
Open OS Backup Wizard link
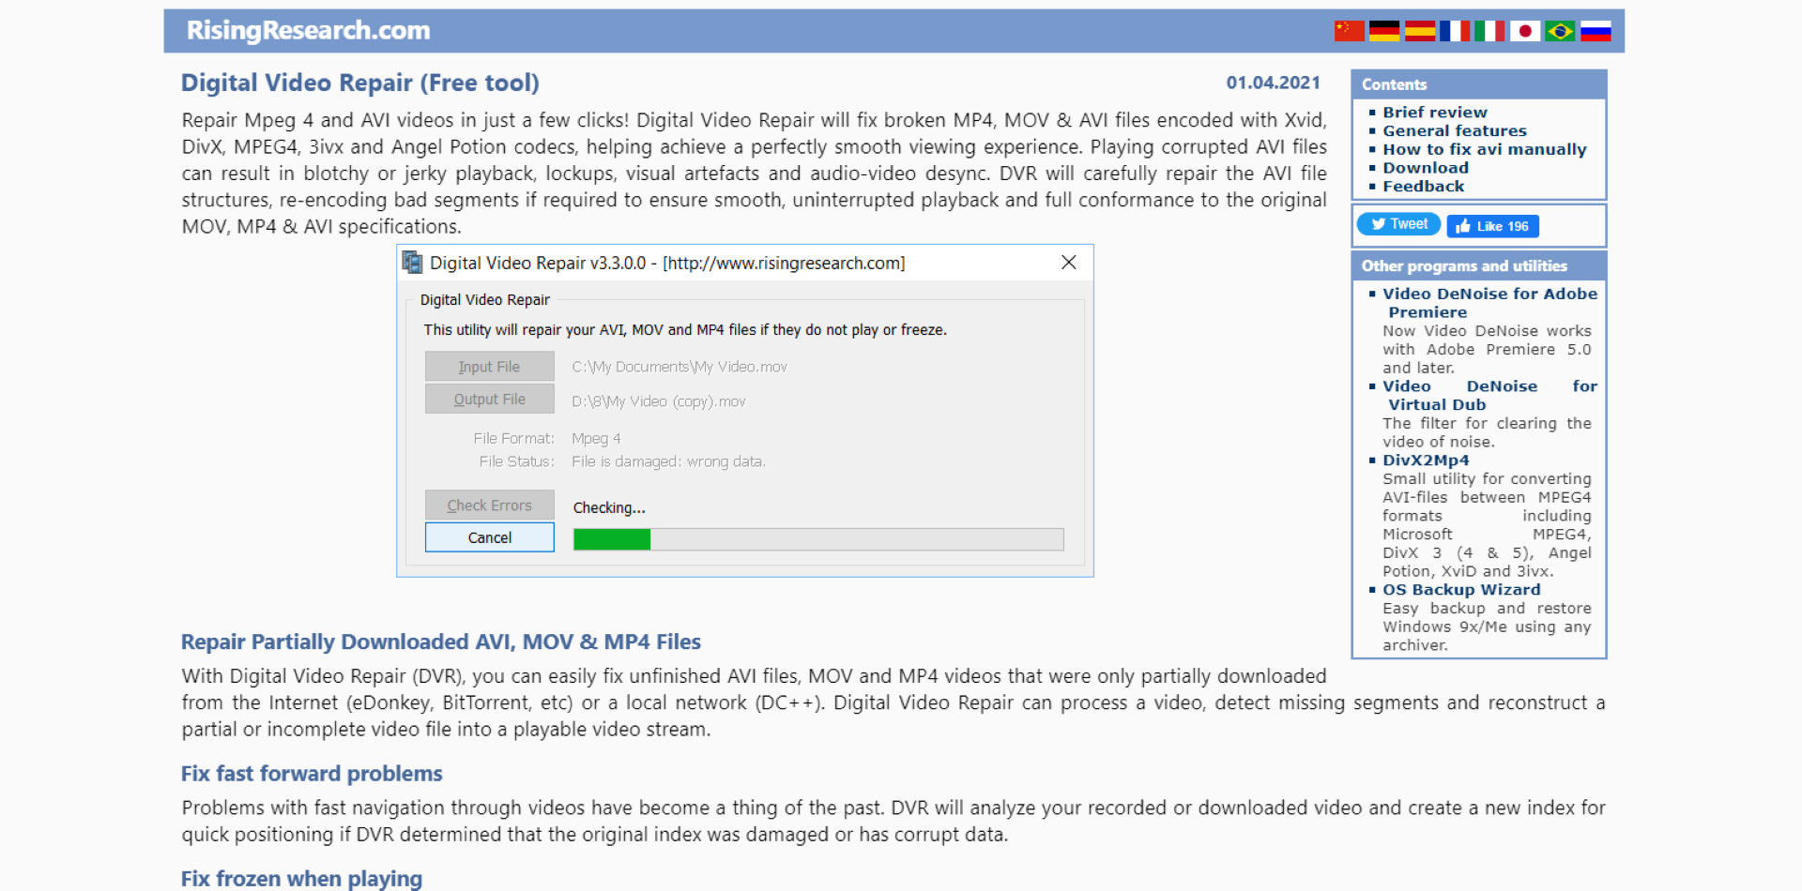point(1460,590)
